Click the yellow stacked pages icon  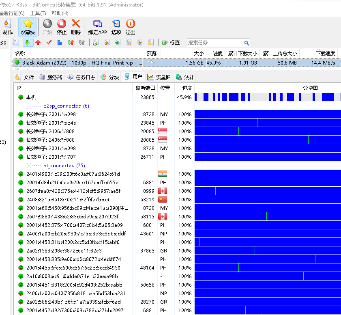point(151,43)
